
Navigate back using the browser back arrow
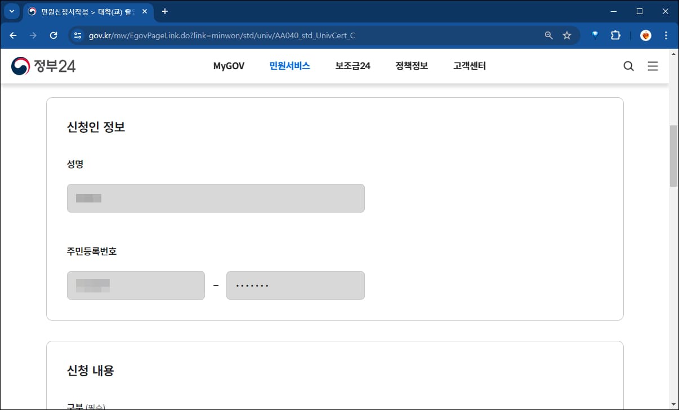coord(13,35)
